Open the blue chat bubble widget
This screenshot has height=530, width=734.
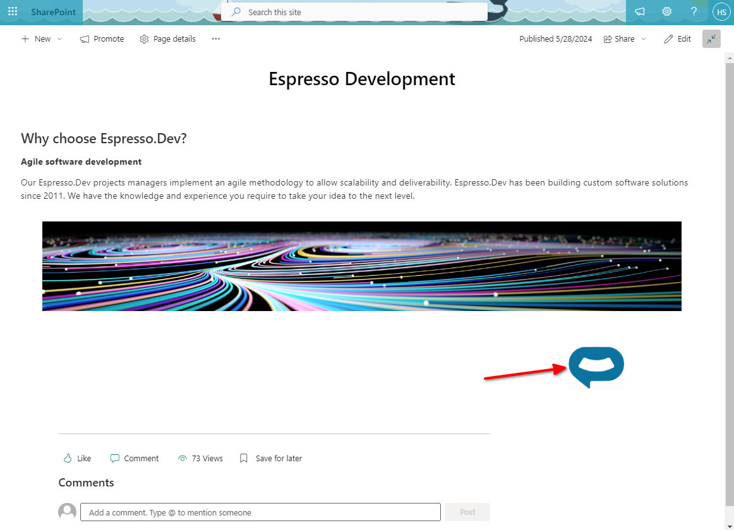pos(596,367)
